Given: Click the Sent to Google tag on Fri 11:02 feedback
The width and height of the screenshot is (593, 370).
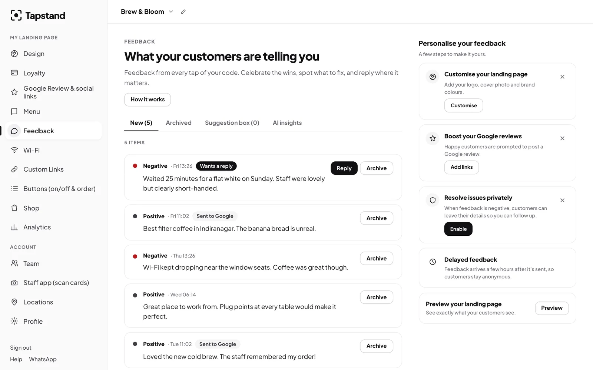Looking at the screenshot, I should [215, 216].
